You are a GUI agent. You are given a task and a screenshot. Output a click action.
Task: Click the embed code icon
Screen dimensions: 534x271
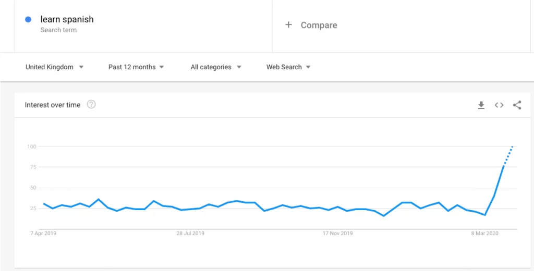point(499,105)
